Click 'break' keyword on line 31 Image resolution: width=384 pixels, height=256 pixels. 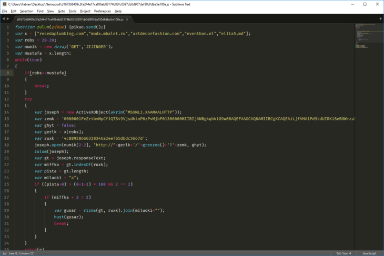60,223
